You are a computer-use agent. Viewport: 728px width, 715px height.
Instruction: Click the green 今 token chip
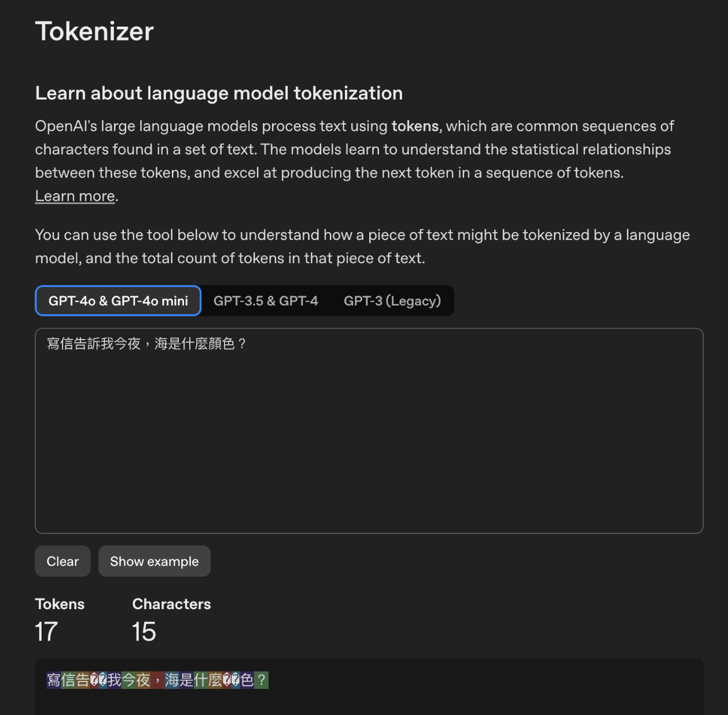128,680
